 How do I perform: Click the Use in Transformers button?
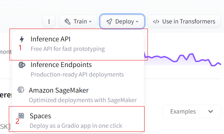(184, 22)
